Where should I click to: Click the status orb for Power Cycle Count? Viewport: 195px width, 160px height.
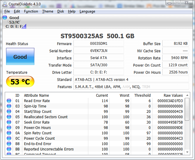9,138
